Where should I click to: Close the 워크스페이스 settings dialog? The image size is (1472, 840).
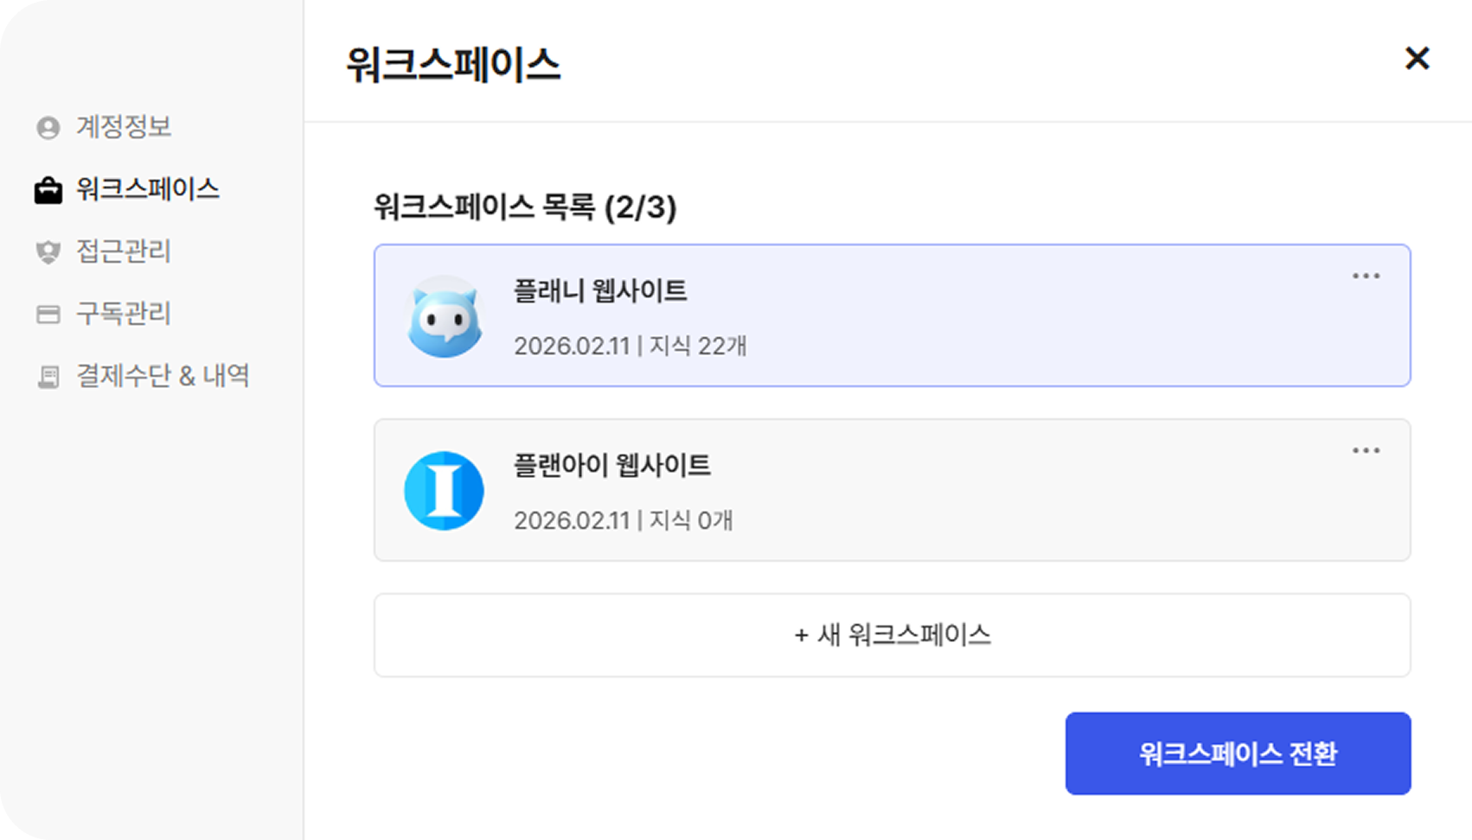pyautogui.click(x=1417, y=59)
